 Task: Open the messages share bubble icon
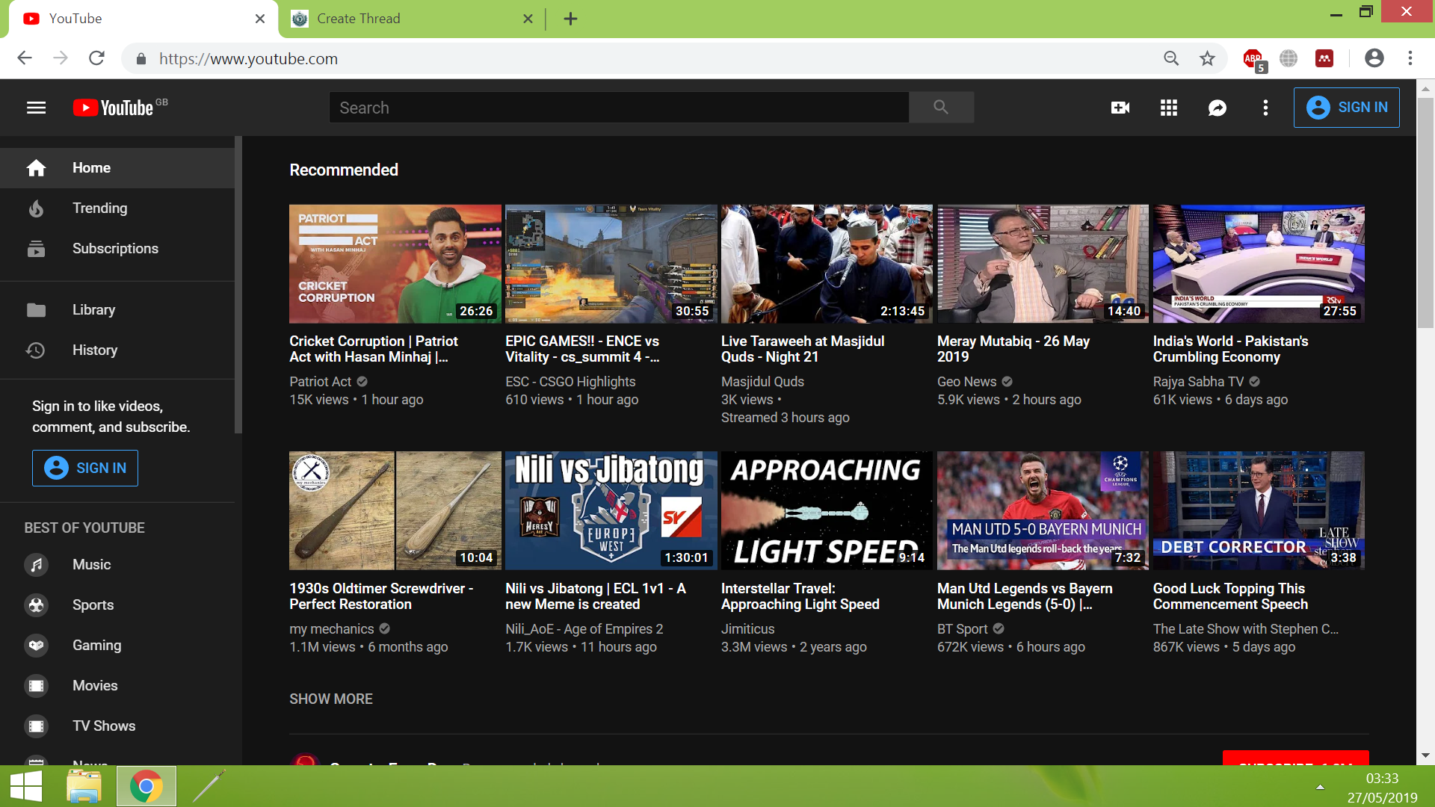click(1217, 108)
